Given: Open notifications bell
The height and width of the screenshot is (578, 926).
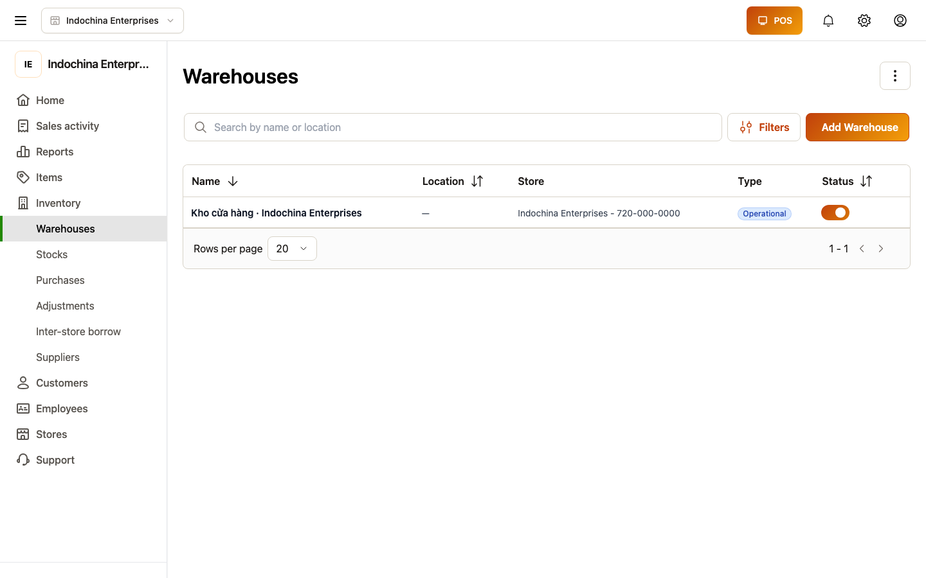Looking at the screenshot, I should (x=828, y=21).
